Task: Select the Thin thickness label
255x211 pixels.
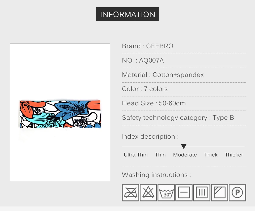Action: 160,155
